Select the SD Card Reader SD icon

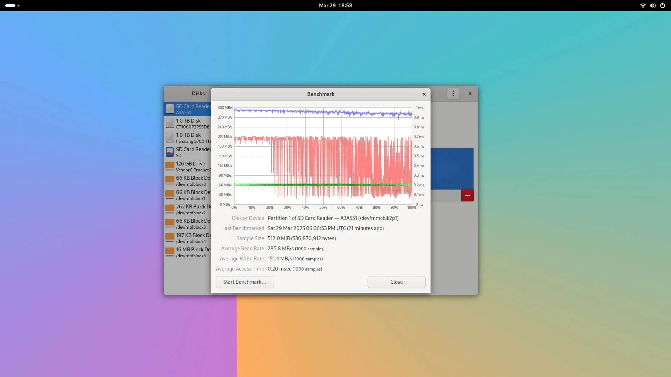coord(170,152)
